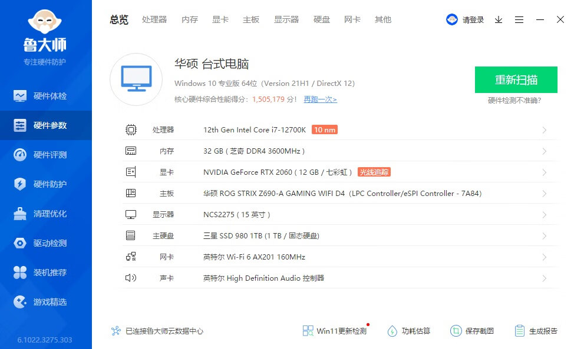The width and height of the screenshot is (574, 349).
Task: Open 硬件体检 sidebar icon
Action: tap(20, 96)
